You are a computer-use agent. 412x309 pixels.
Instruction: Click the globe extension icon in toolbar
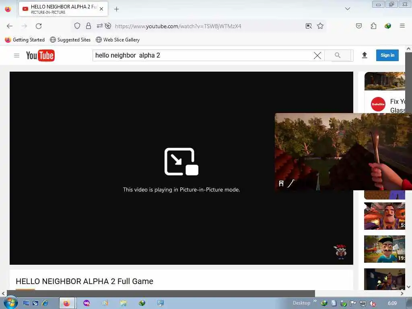(387, 26)
